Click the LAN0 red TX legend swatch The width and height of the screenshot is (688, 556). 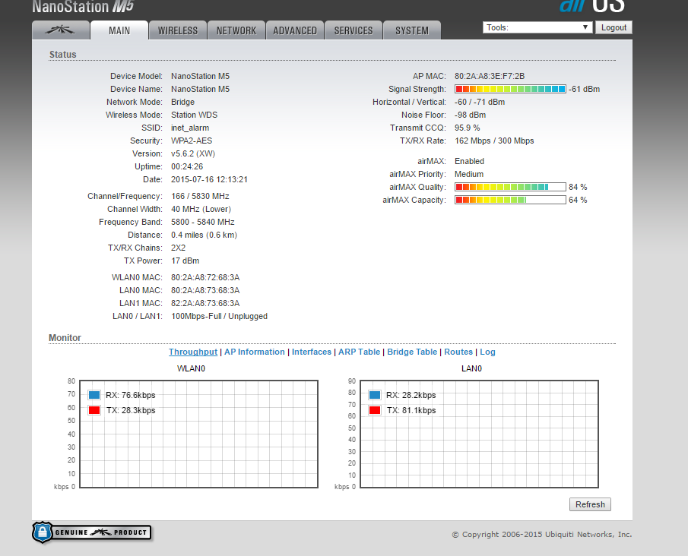(x=375, y=410)
